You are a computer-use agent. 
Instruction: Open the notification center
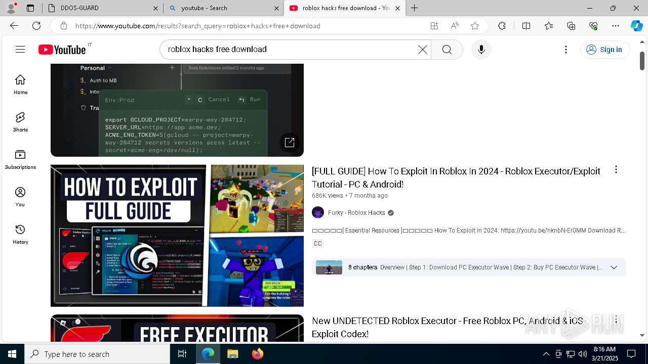click(x=631, y=354)
